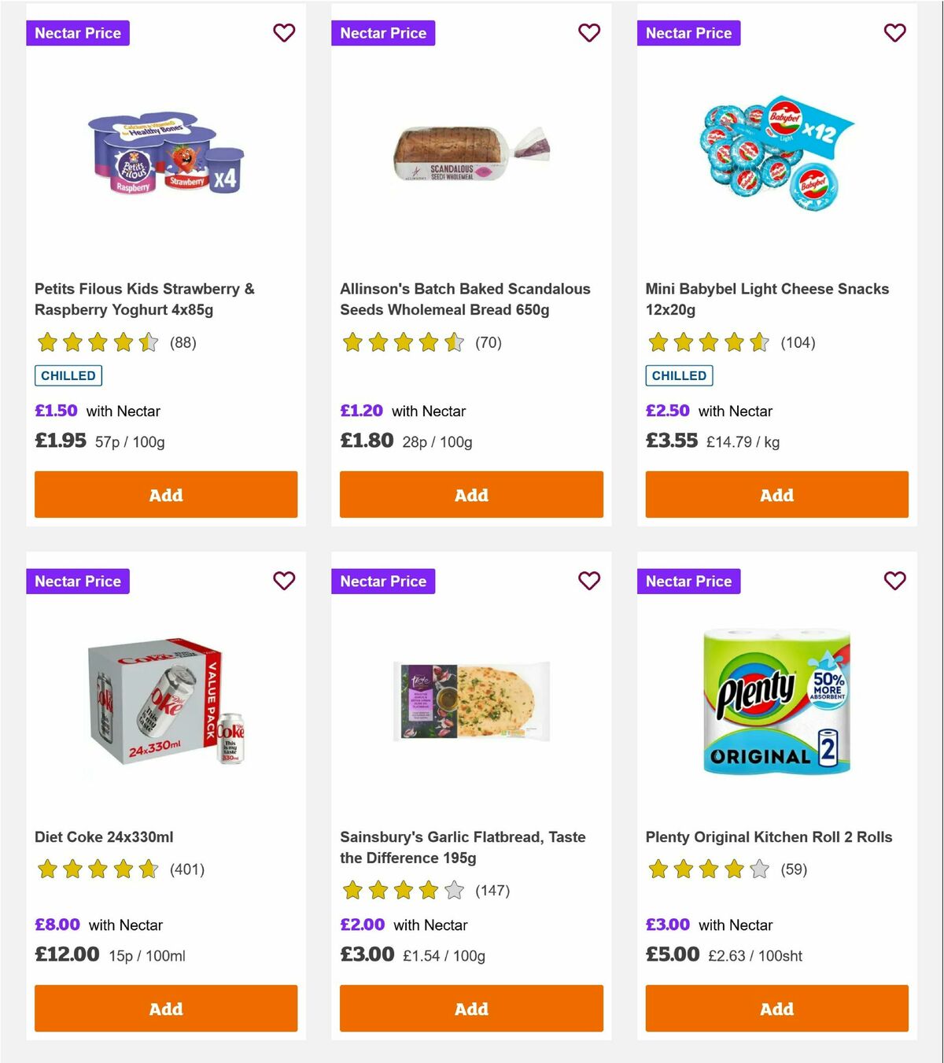Add Allinson's Scandalous Seeds Bread to trolley
944x1063 pixels.
pyautogui.click(x=470, y=495)
